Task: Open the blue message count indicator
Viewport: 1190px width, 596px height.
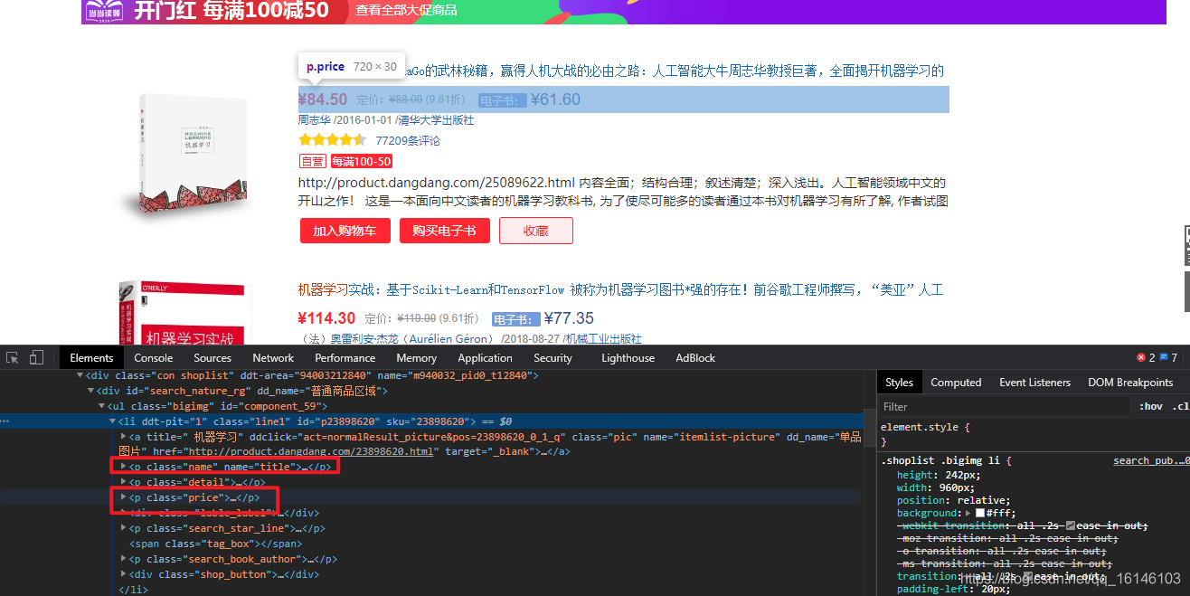Action: point(1168,357)
